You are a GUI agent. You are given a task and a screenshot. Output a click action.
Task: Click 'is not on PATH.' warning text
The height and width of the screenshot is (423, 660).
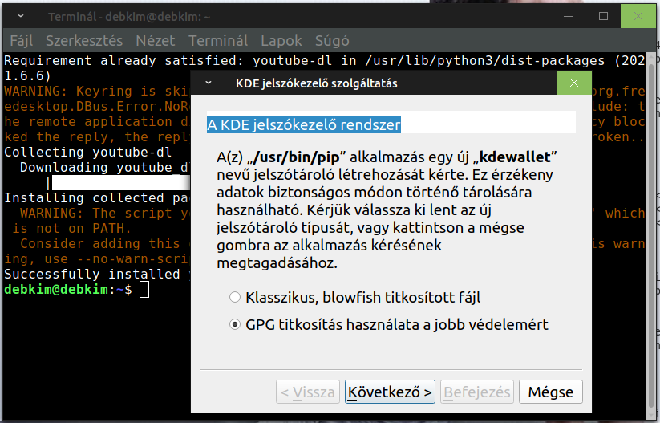tap(71, 228)
